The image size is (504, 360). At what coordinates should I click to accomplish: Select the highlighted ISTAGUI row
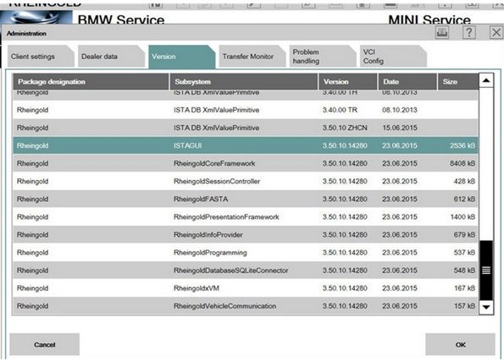pyautogui.click(x=246, y=145)
